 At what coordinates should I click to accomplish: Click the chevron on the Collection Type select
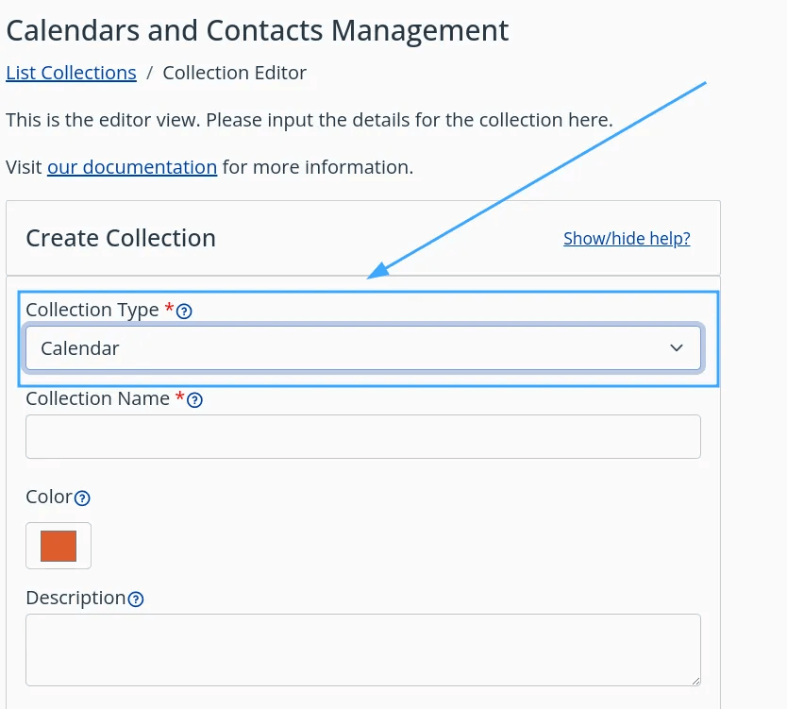pos(677,347)
